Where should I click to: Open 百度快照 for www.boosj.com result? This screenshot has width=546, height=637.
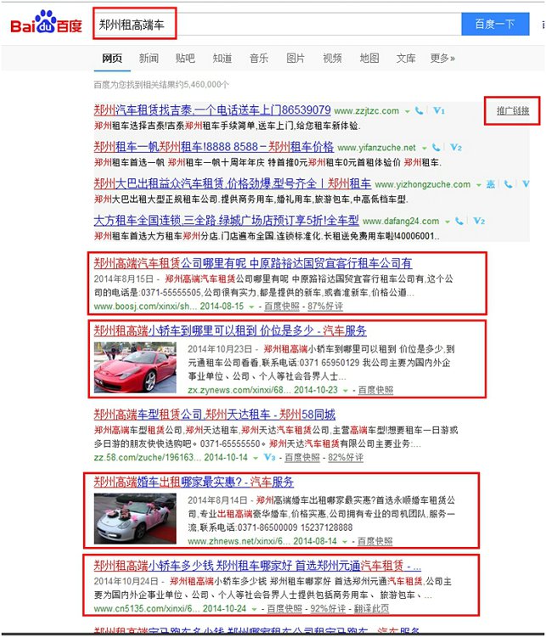click(282, 307)
